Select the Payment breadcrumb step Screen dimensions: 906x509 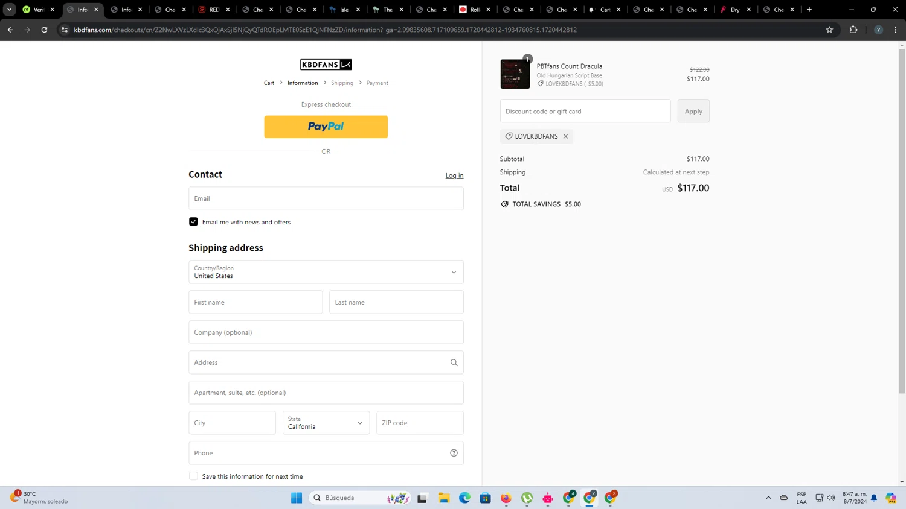[x=377, y=83]
